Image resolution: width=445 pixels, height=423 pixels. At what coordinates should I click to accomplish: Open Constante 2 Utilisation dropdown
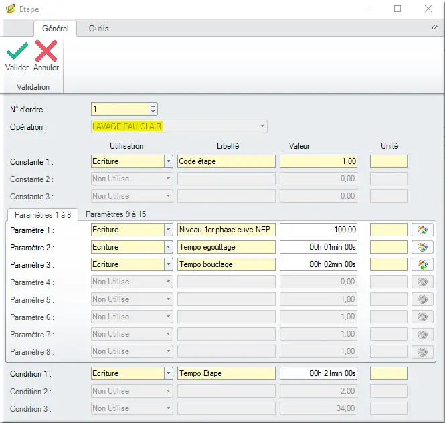click(168, 179)
